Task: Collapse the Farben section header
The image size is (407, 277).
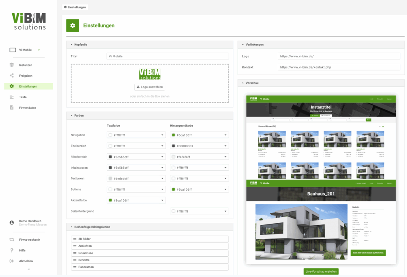Action: 72,115
